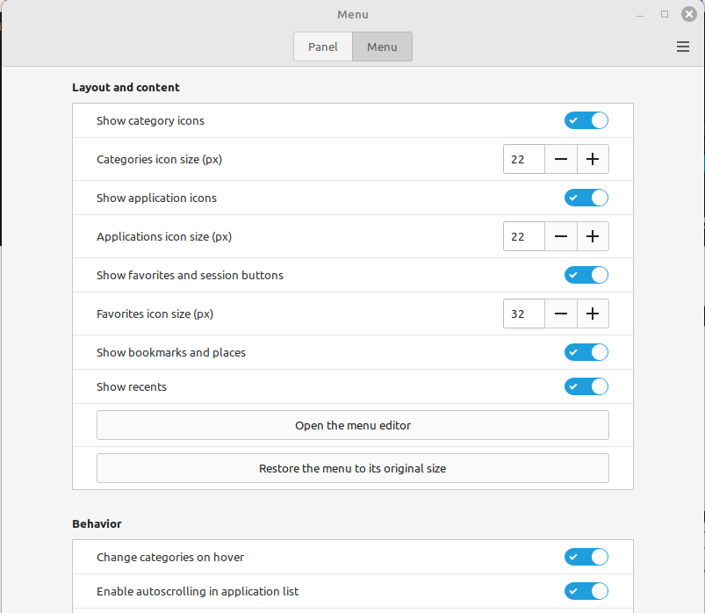This screenshot has height=613, width=705.
Task: Disable autoscrolling in application list
Action: pos(586,592)
